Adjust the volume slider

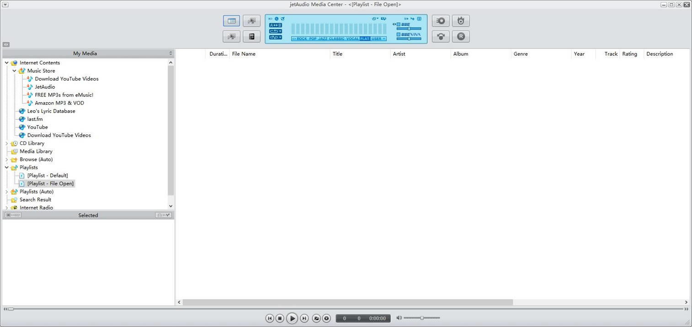[x=421, y=317]
